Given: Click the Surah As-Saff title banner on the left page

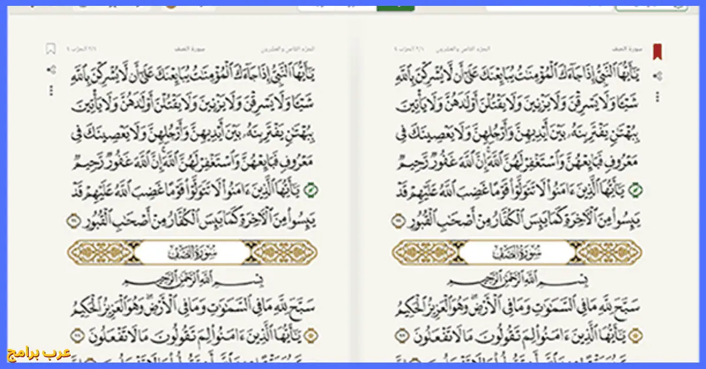Looking at the screenshot, I should (x=193, y=253).
